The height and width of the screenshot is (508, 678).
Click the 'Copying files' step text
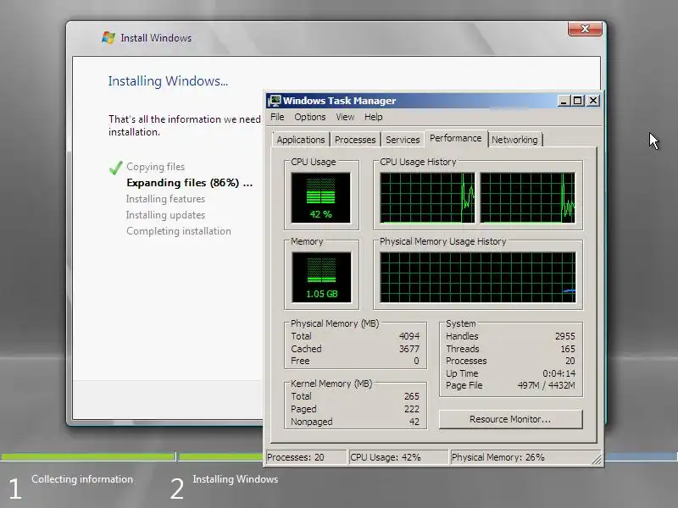click(156, 167)
